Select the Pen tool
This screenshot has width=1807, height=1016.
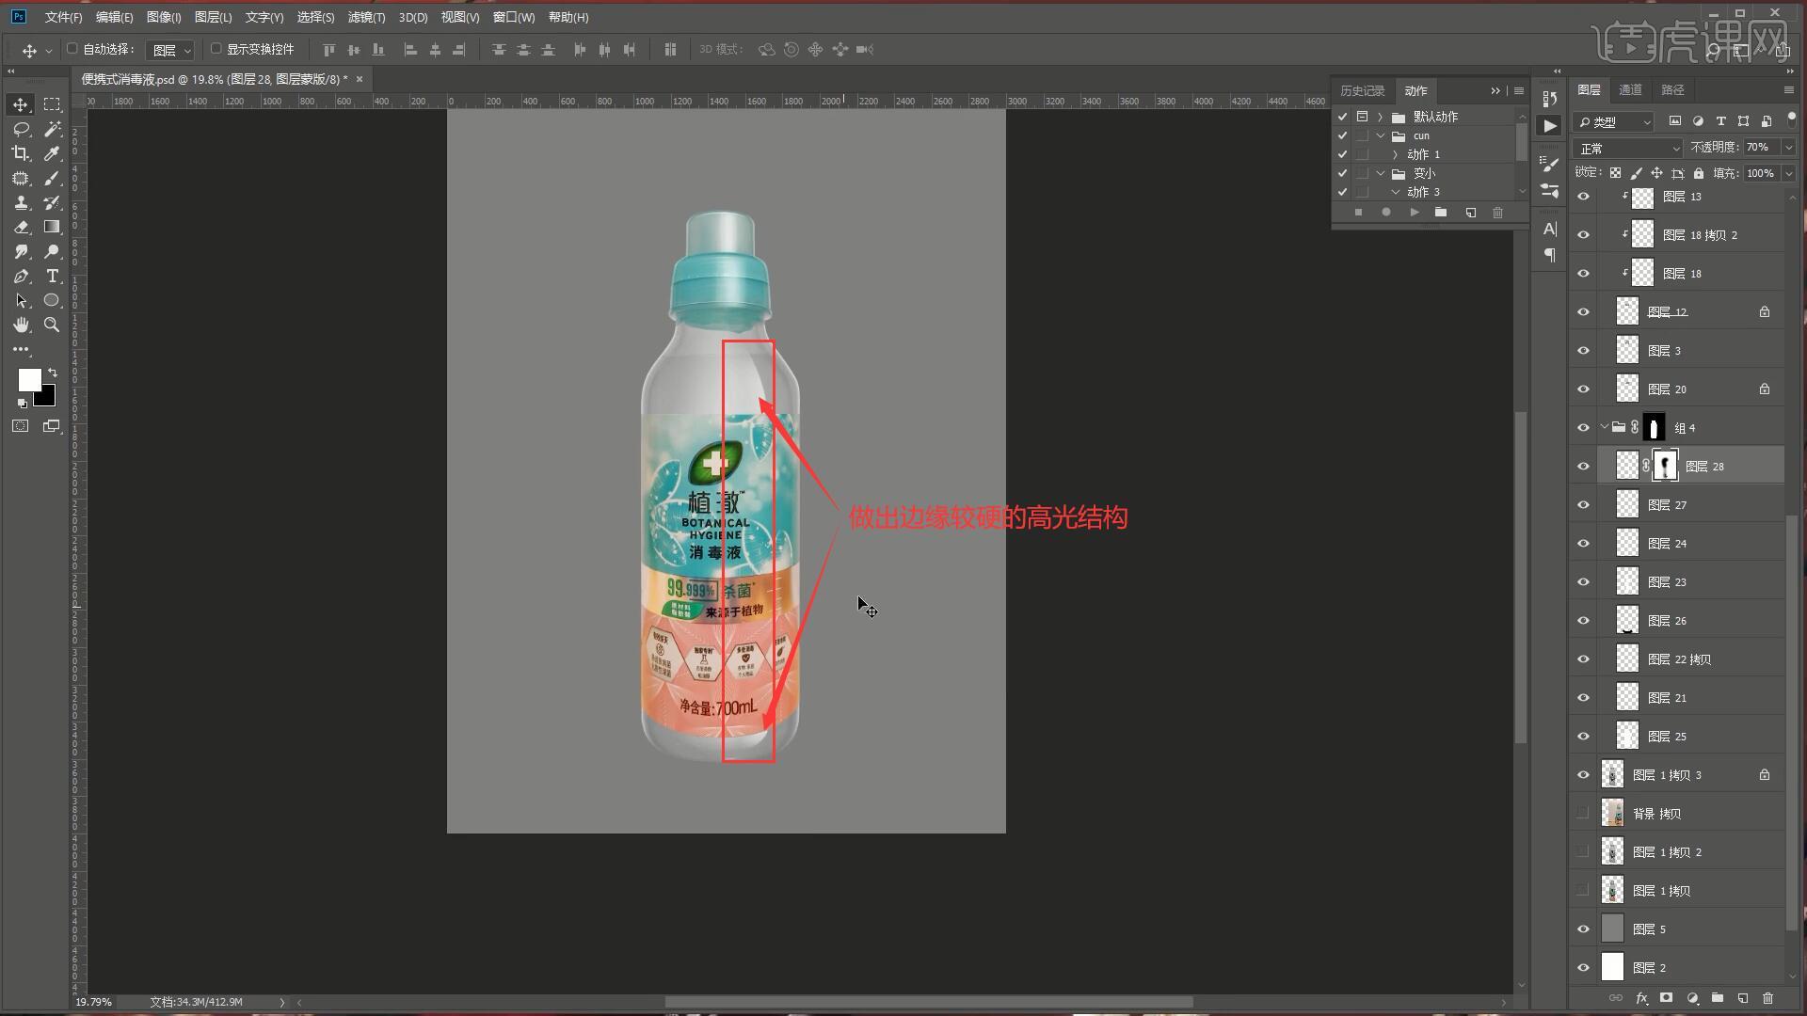click(x=21, y=276)
